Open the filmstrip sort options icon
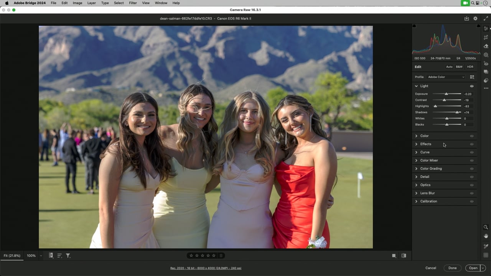This screenshot has height=276, width=491. (x=59, y=256)
